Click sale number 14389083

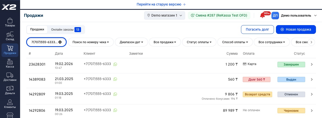(x=37, y=79)
